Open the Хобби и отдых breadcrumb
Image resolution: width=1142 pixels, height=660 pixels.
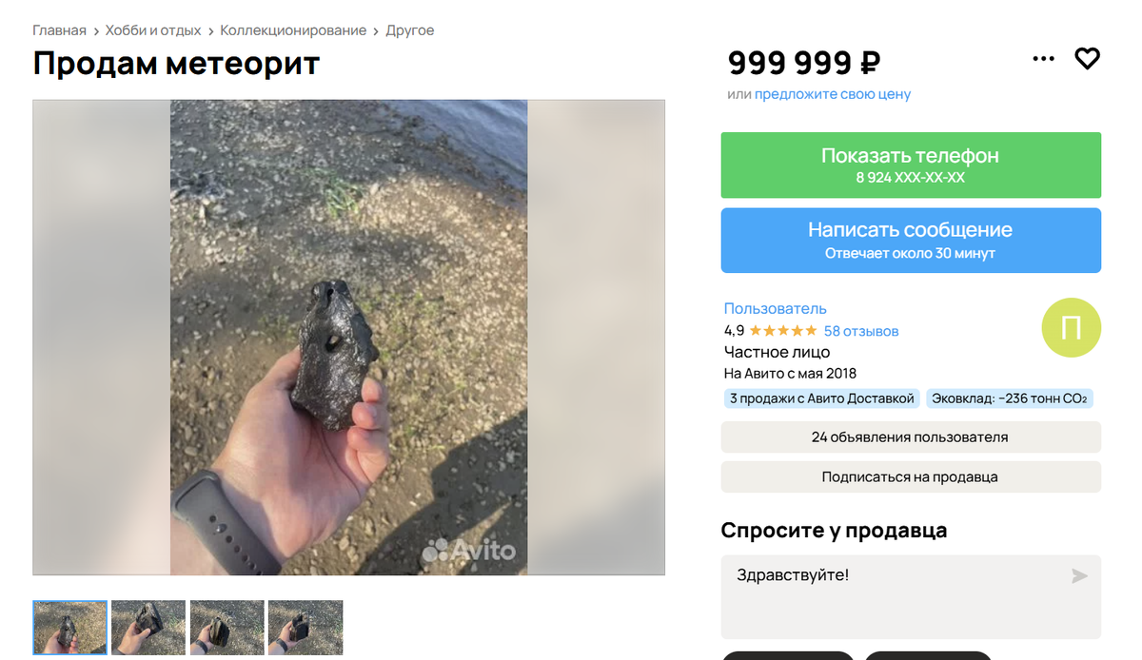coord(153,30)
